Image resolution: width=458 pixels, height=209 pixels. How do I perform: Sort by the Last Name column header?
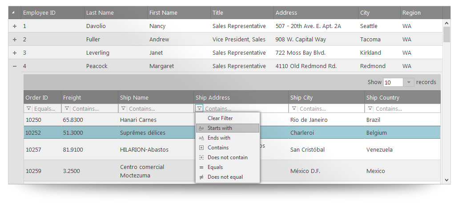coord(100,13)
